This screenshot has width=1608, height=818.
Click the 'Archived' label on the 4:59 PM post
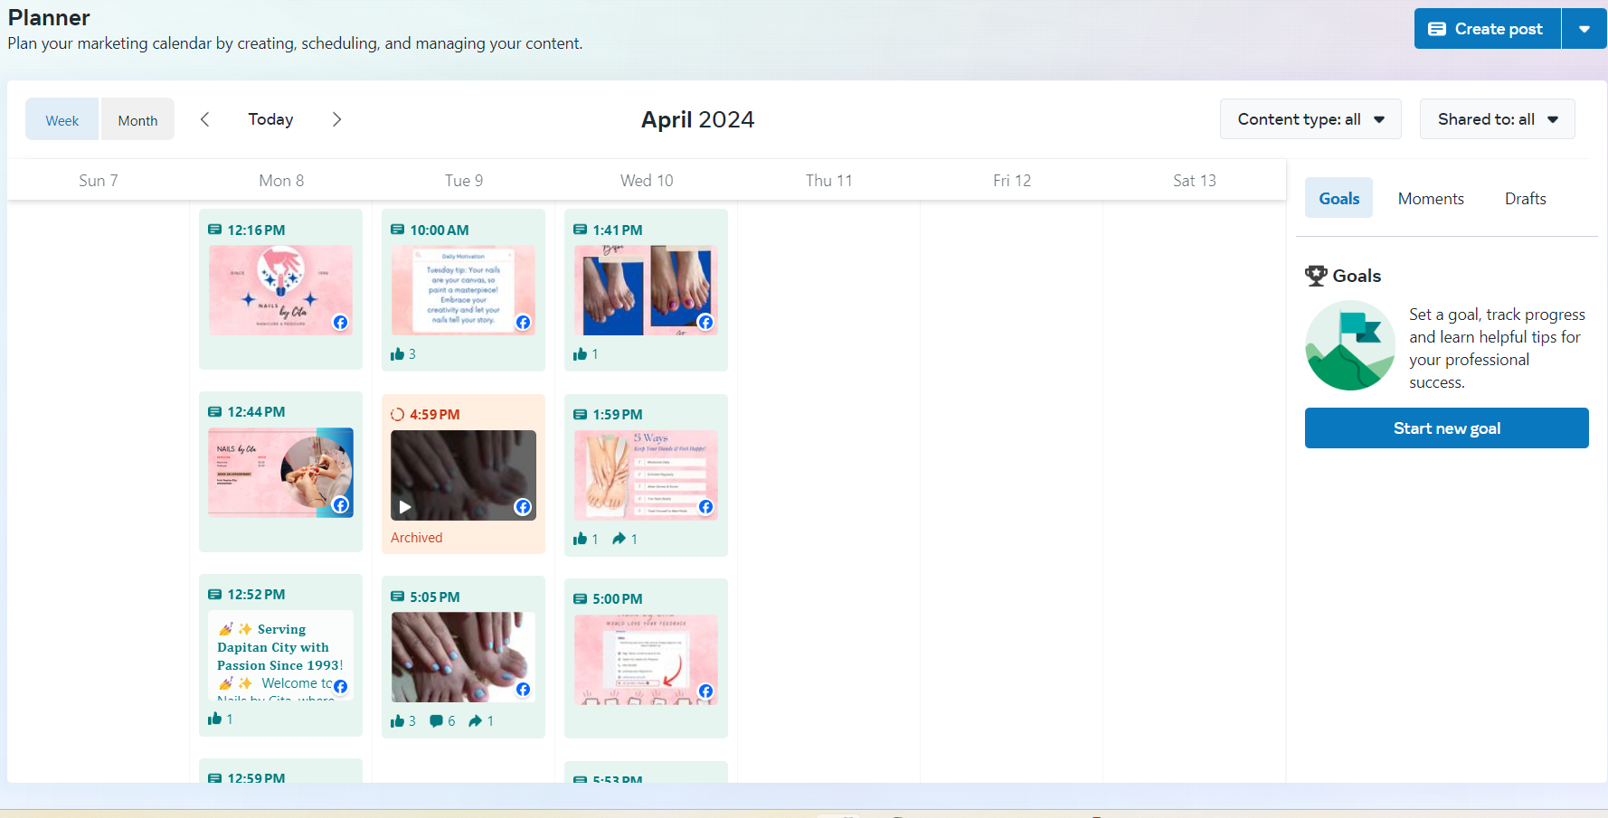(x=417, y=538)
